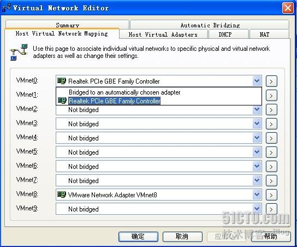Click the Virtual Network Editor title icon
Image resolution: width=297 pixels, height=247 pixels.
(6, 8)
